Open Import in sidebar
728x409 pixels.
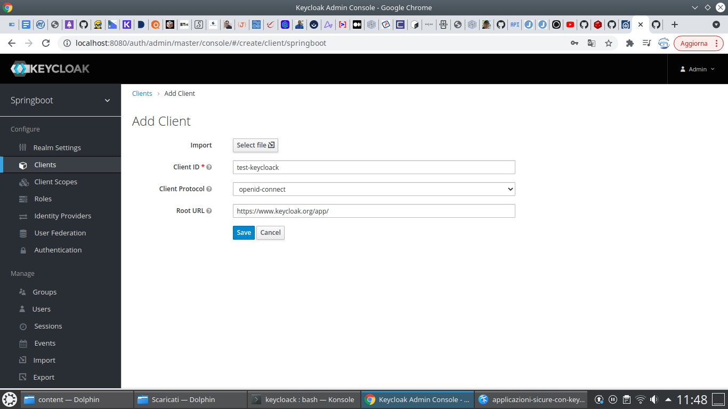pos(44,360)
